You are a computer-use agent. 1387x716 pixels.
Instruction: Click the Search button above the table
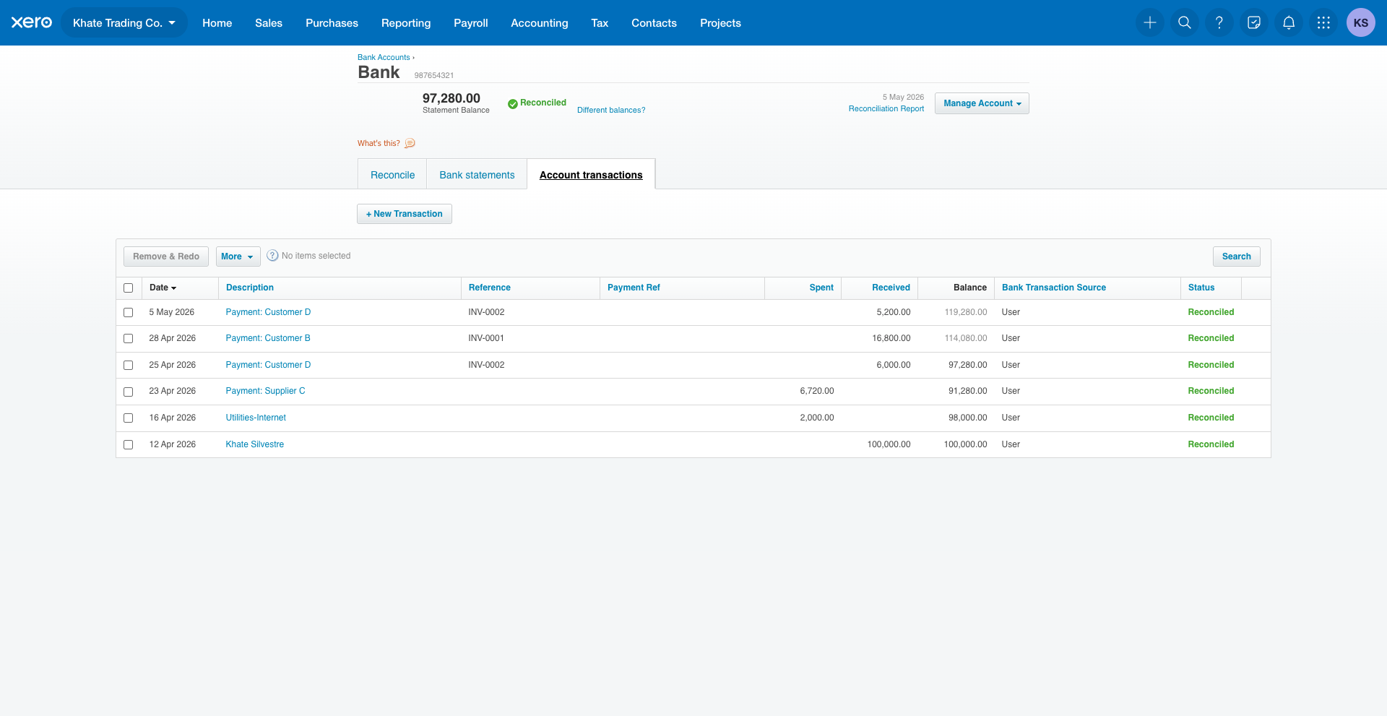(1236, 256)
